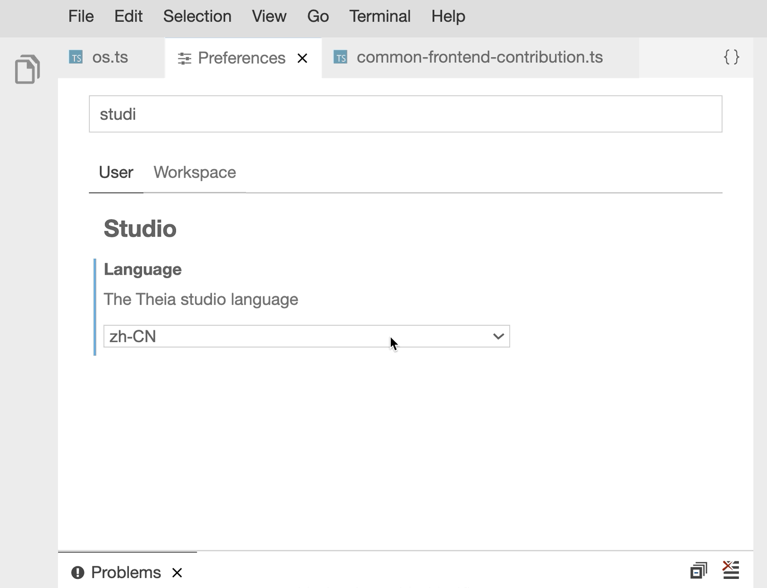
Task: Open the Help menu
Action: [448, 16]
